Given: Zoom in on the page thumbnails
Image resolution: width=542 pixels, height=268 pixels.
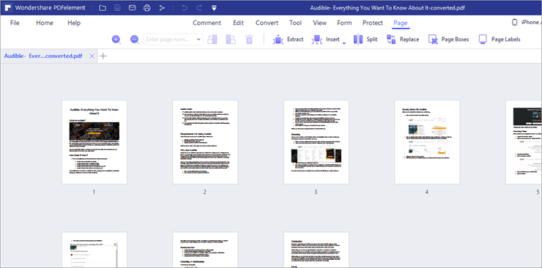Looking at the screenshot, I should point(116,40).
